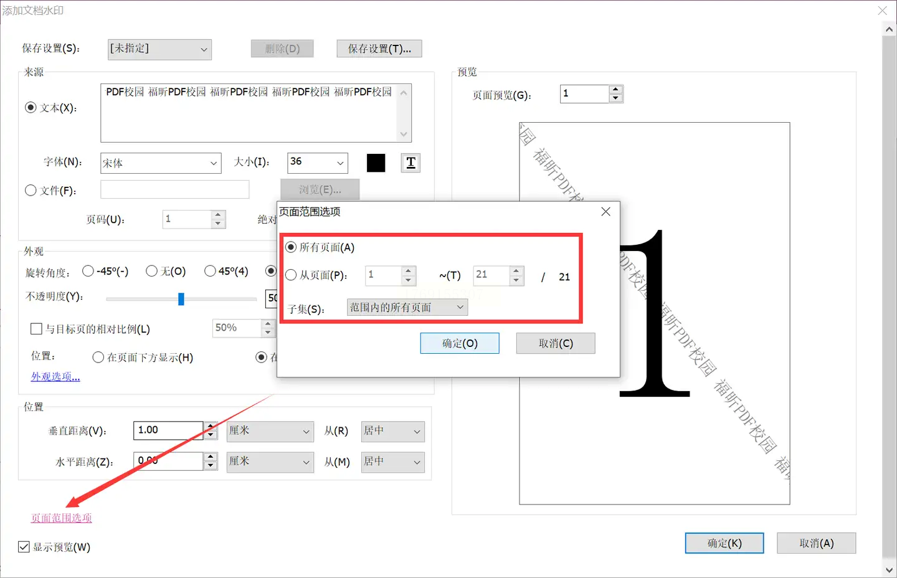Increase the 水平距离(Z) value

tap(211, 457)
